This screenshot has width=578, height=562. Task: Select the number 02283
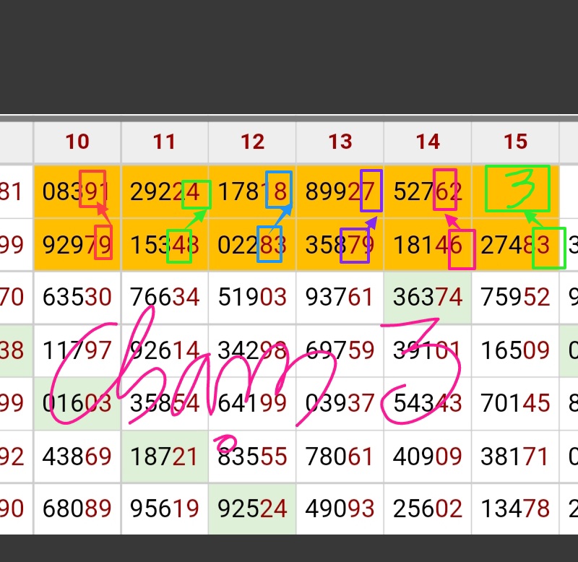(x=252, y=245)
